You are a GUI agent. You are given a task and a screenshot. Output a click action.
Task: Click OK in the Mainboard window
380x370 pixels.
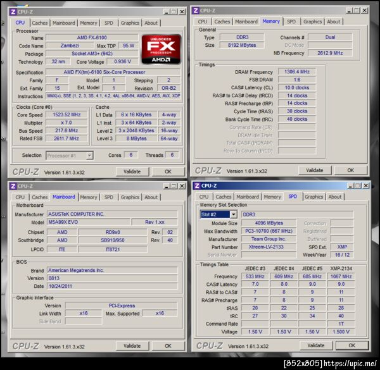pyautogui.click(x=168, y=346)
